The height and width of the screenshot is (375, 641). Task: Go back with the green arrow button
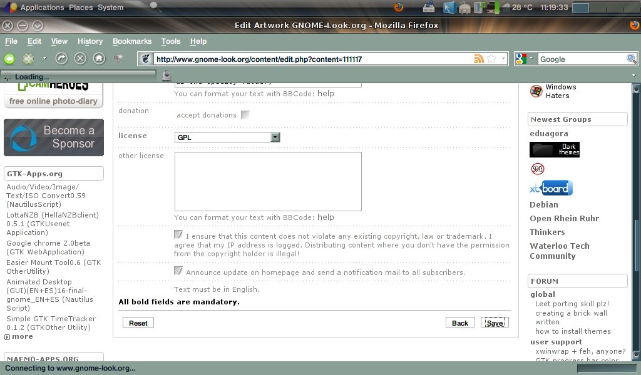coord(9,59)
